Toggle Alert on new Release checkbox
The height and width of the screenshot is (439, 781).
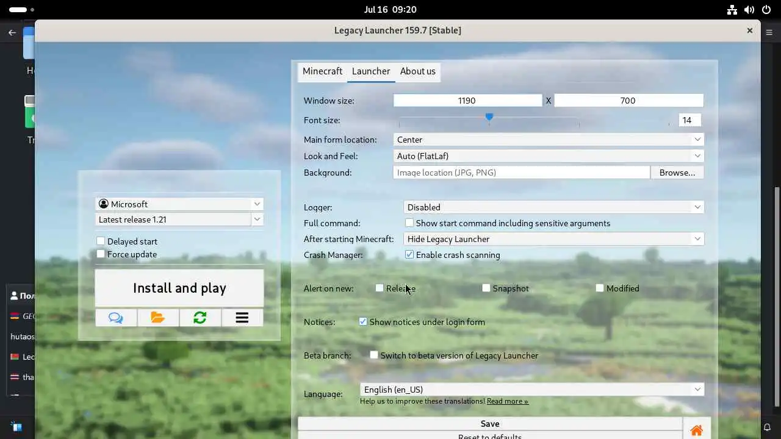coord(380,288)
